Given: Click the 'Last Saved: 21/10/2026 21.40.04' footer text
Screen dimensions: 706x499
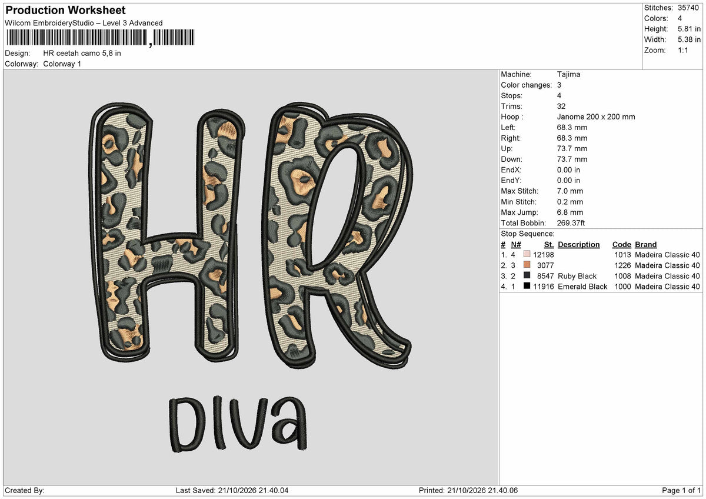Looking at the screenshot, I should pos(232,490).
